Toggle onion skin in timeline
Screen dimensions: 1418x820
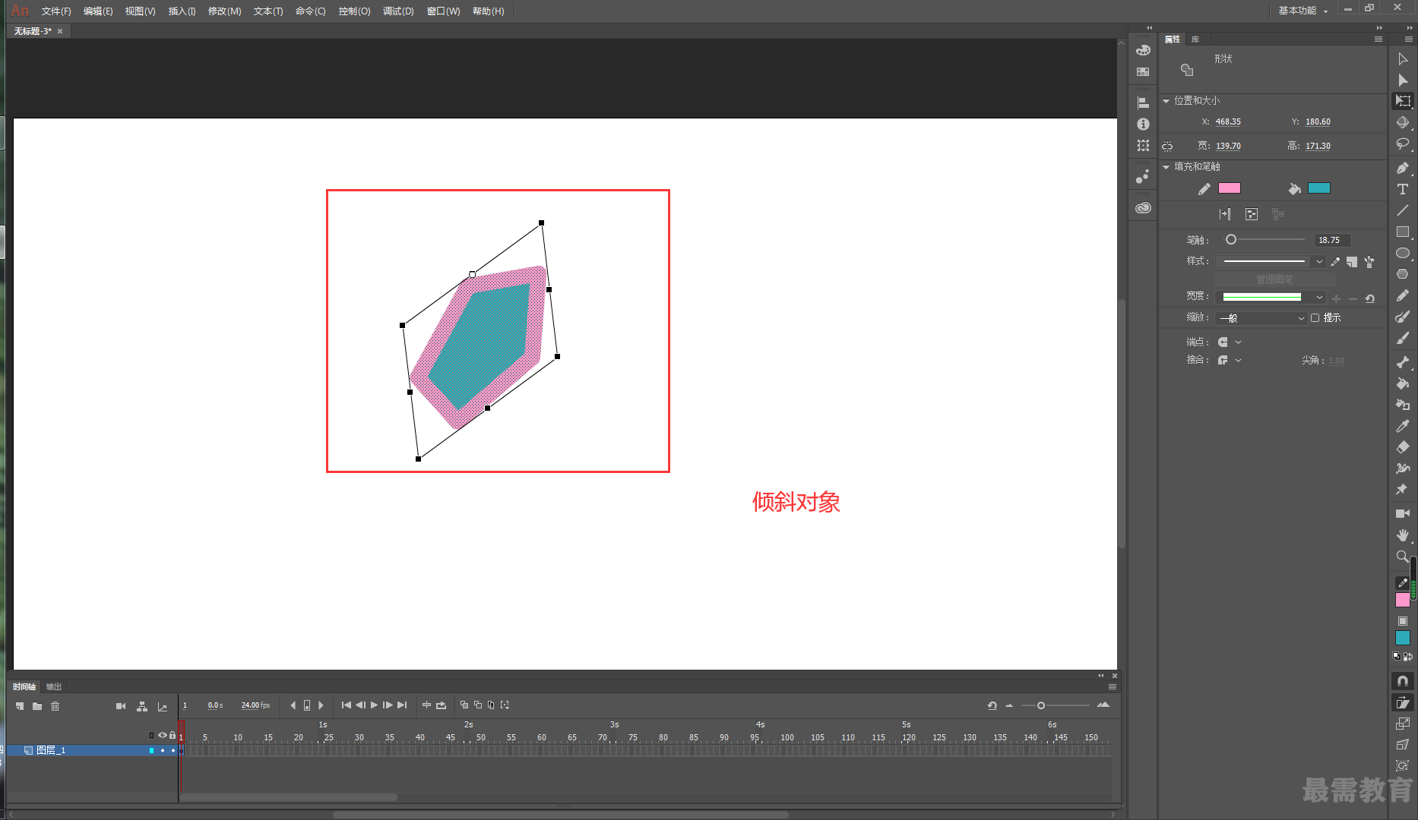click(464, 705)
